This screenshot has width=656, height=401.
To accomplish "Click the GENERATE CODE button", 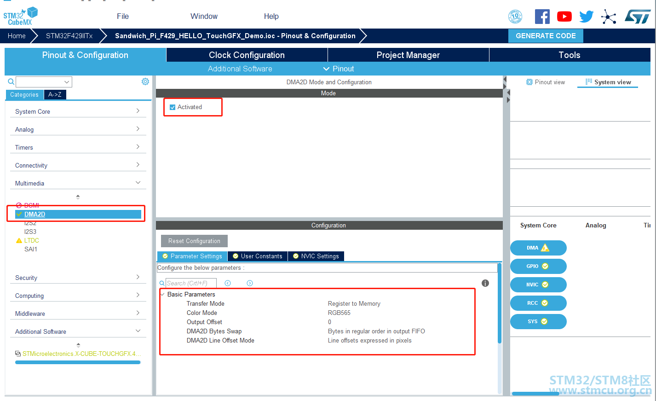I will click(x=546, y=36).
